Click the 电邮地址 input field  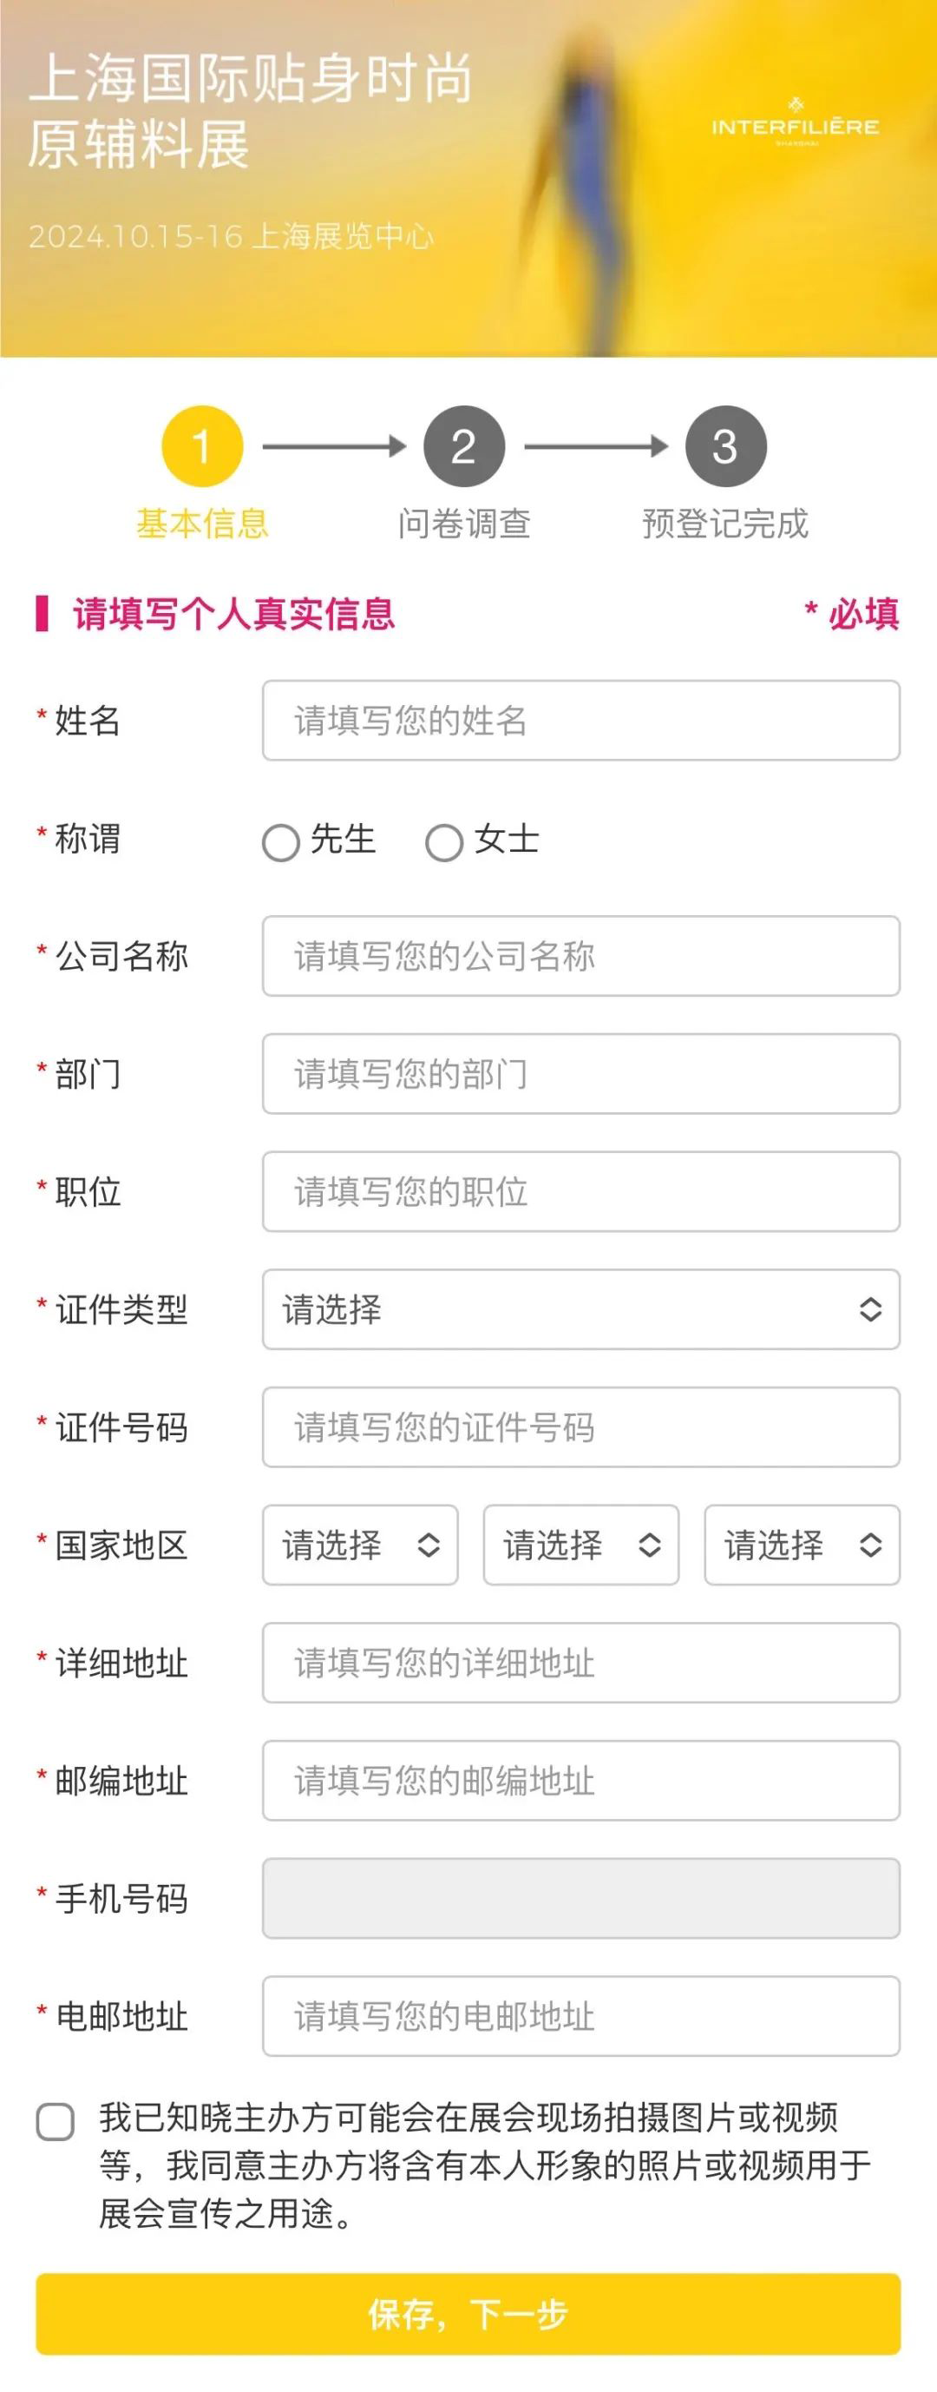click(580, 2015)
